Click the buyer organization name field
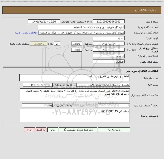 pyautogui.click(x=81, y=27)
